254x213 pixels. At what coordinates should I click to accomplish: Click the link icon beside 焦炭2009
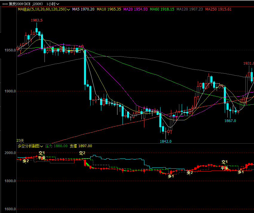(x=5, y=4)
